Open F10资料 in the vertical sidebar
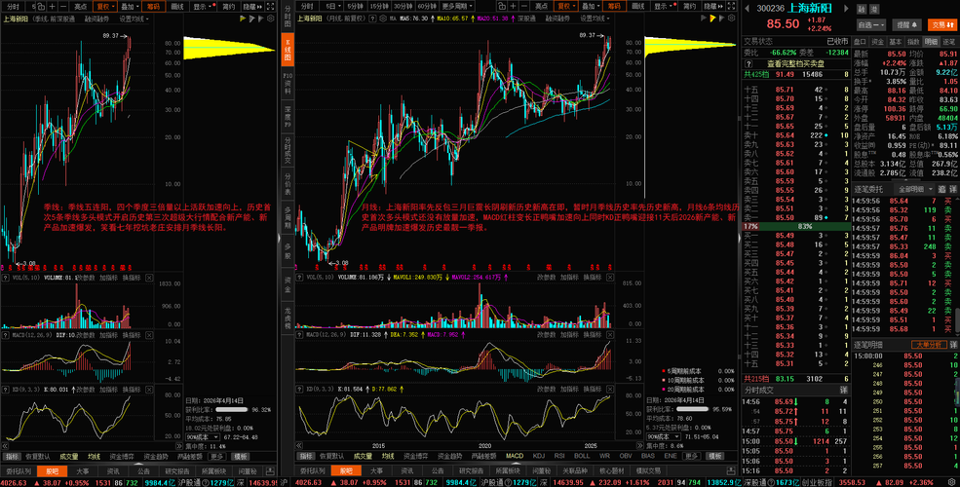This screenshot has width=960, height=487. (x=288, y=83)
